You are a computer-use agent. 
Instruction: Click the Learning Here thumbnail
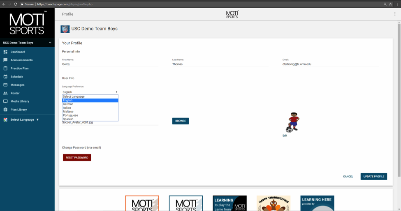click(317, 203)
